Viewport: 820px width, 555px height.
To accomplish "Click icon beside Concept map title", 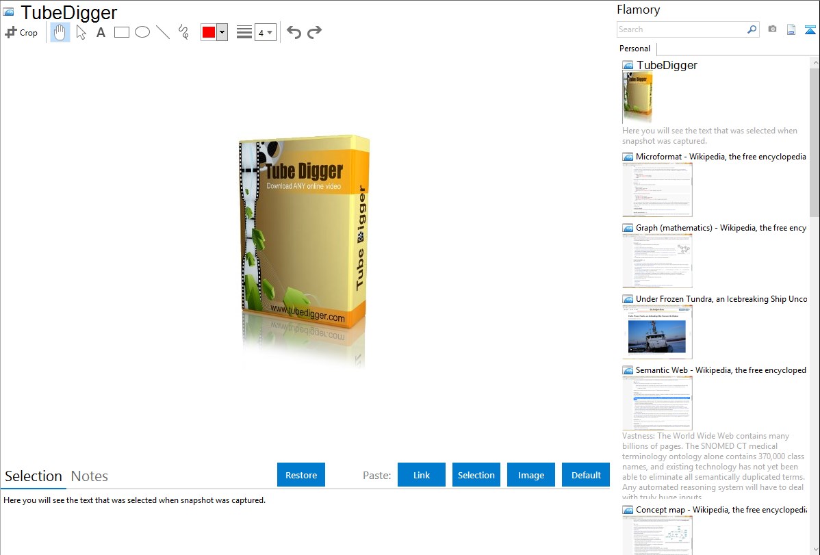I will 628,510.
